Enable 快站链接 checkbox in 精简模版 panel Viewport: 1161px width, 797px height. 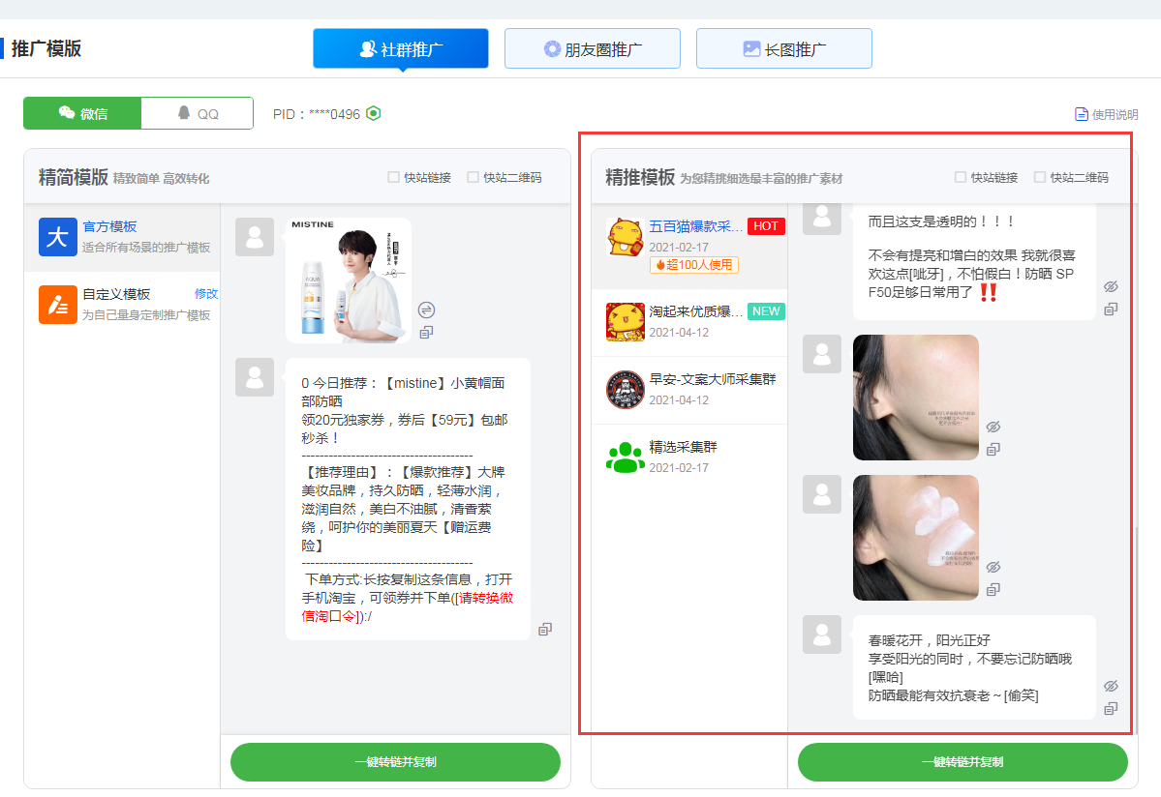click(x=393, y=177)
